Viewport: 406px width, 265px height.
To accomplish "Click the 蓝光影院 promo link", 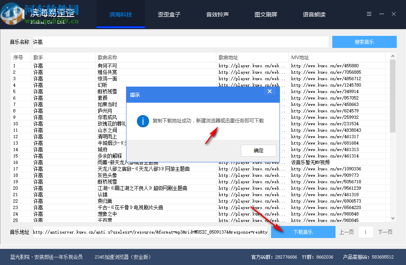I will click(46, 257).
